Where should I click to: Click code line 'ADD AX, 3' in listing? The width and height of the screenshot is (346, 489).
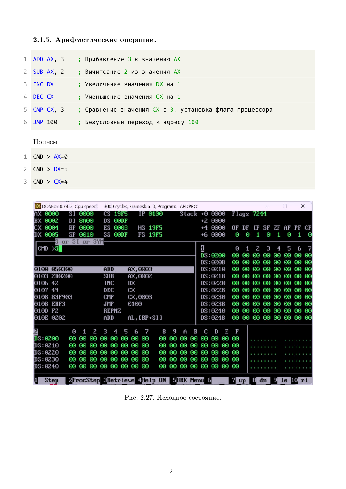coord(49,59)
